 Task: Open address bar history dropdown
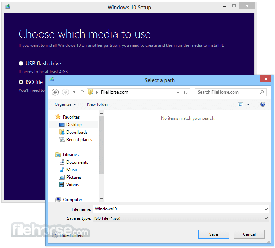pyautogui.click(x=178, y=92)
